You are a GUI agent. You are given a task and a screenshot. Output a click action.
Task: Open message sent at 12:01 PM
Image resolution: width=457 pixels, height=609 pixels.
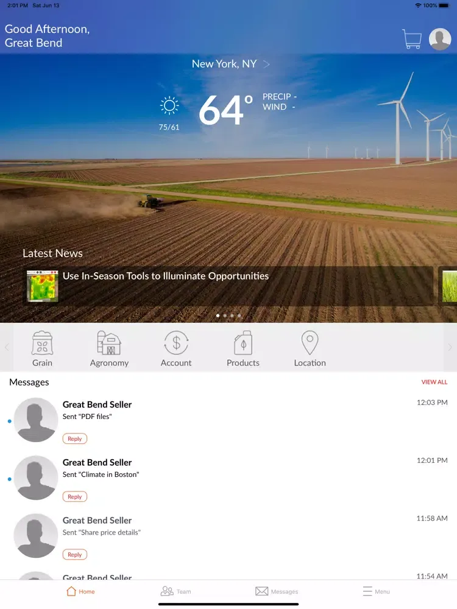tap(228, 479)
